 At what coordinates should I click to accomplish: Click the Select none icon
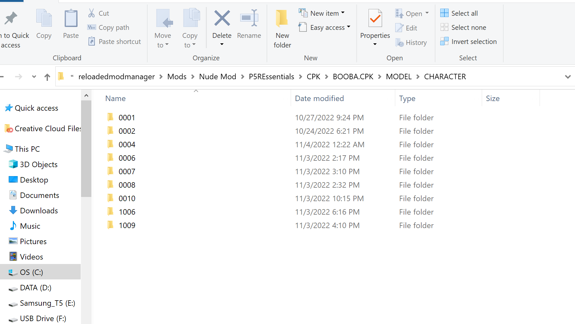[x=444, y=27]
